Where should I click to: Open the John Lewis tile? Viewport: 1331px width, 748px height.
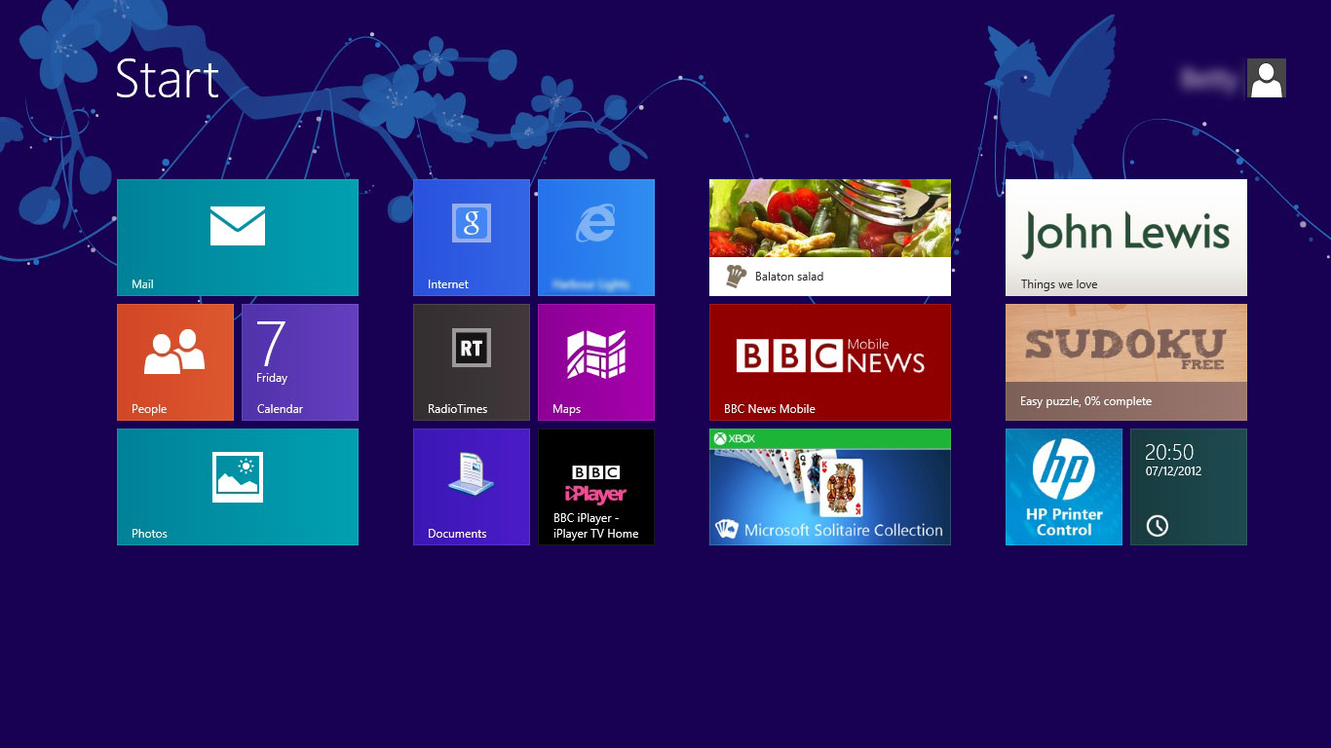pyautogui.click(x=1126, y=238)
